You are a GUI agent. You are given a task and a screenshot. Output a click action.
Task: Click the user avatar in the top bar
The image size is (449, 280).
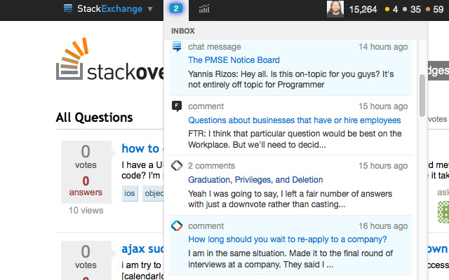pyautogui.click(x=335, y=9)
